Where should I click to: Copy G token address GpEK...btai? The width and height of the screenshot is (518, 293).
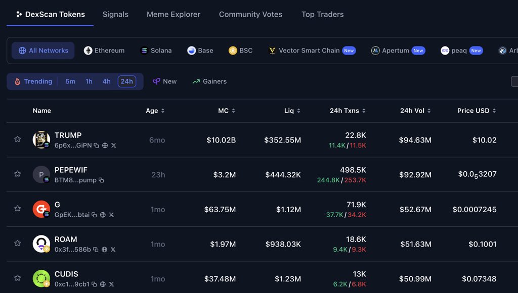point(94,215)
